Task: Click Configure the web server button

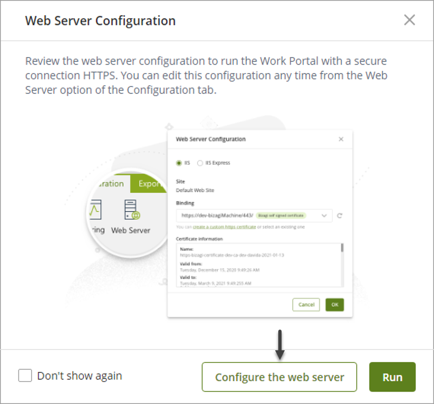Action: 279,377
